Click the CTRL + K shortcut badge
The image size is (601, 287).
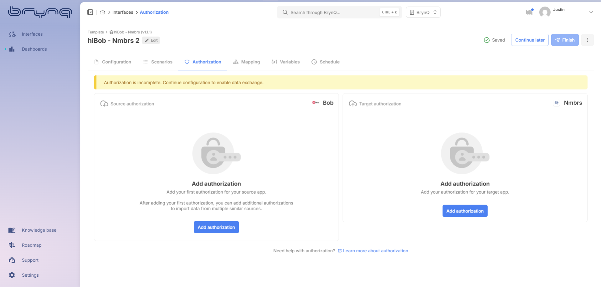[389, 12]
